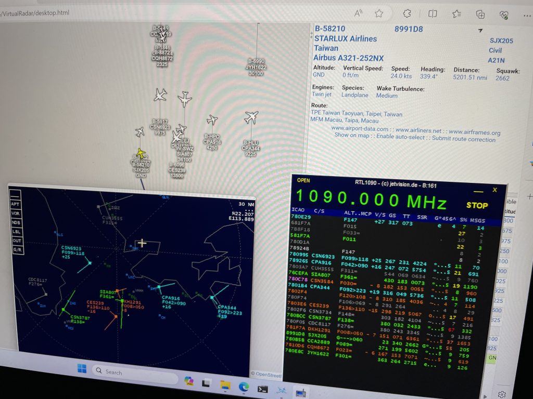Open Windows Start button
Image resolution: width=533 pixels, height=399 pixels.
(82, 368)
